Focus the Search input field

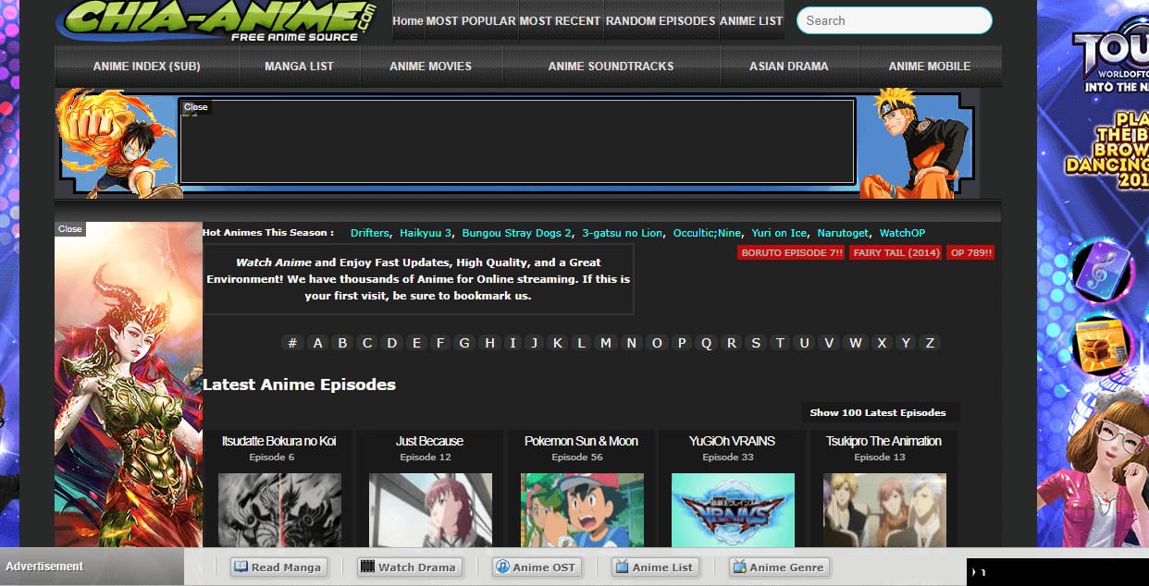click(x=894, y=20)
